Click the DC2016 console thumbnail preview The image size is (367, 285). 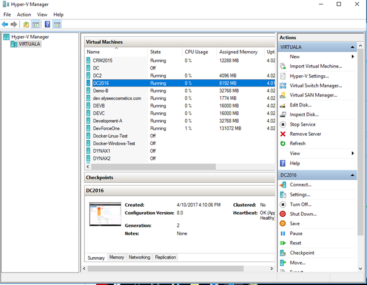coord(105,214)
